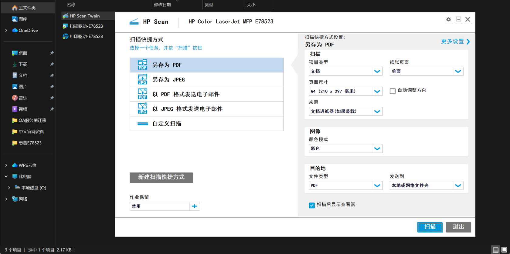Select 以 PDF 格式发送电子邮件 shortcut
510x254 pixels.
[207, 94]
